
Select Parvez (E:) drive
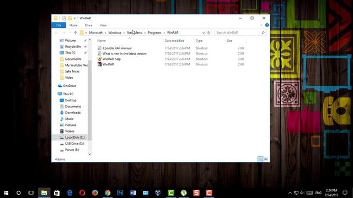[x=72, y=150]
